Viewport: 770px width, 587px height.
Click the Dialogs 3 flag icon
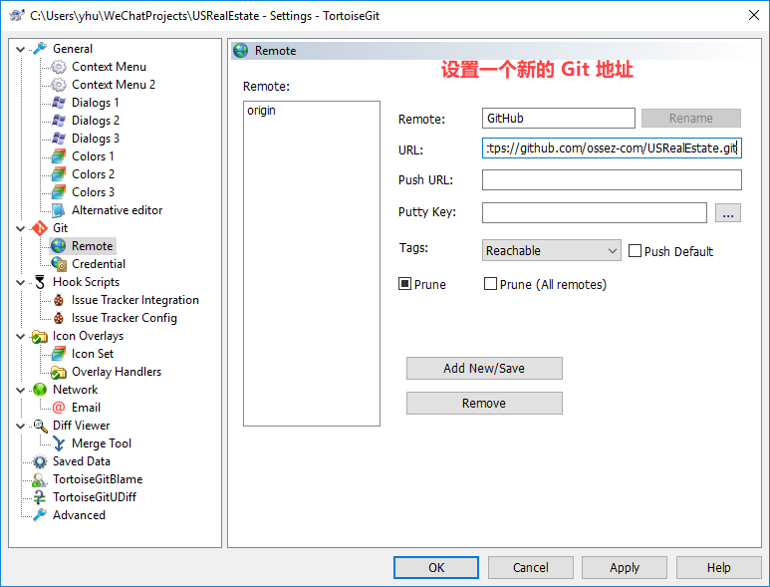tap(59, 139)
